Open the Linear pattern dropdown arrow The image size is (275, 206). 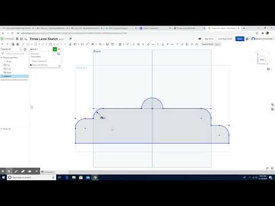point(116,44)
